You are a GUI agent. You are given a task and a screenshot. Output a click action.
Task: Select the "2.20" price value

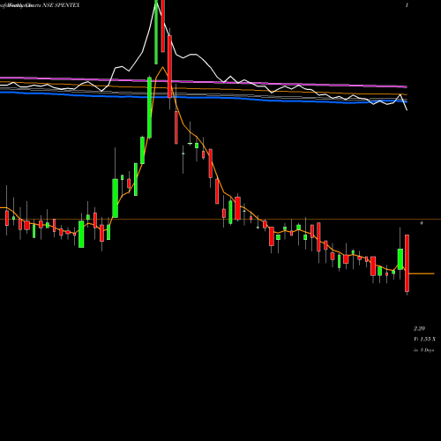(420, 328)
